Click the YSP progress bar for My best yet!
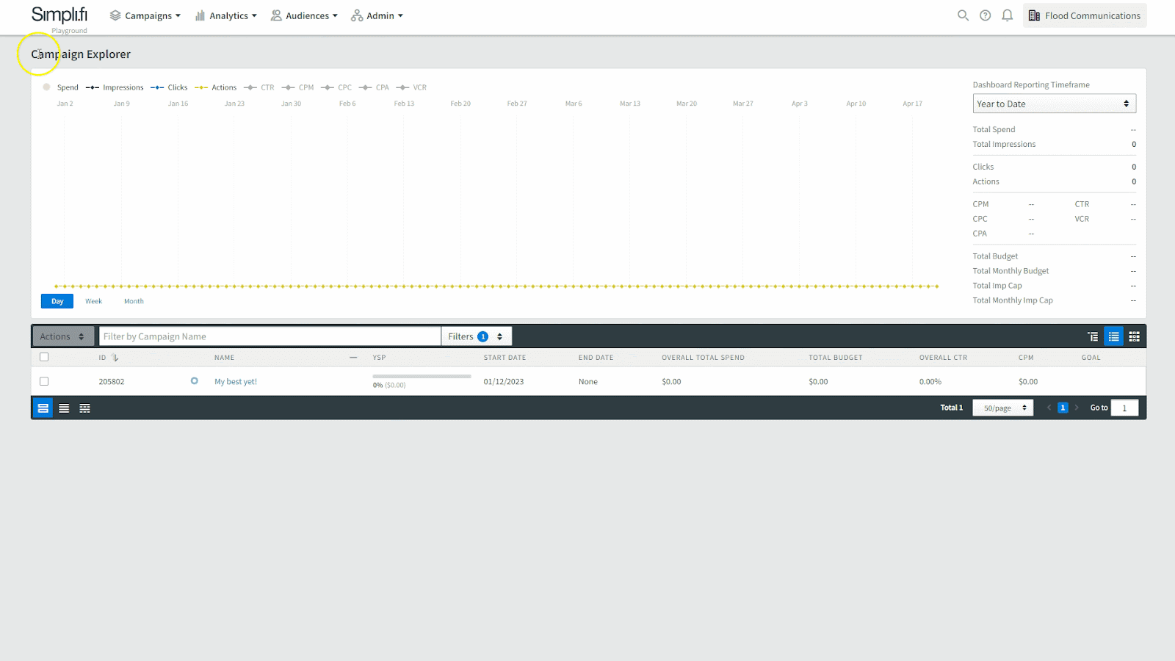The width and height of the screenshot is (1175, 661). pyautogui.click(x=422, y=377)
